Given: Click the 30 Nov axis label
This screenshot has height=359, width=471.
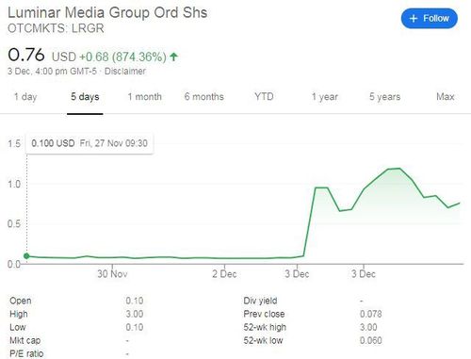Looking at the screenshot, I should (112, 274).
